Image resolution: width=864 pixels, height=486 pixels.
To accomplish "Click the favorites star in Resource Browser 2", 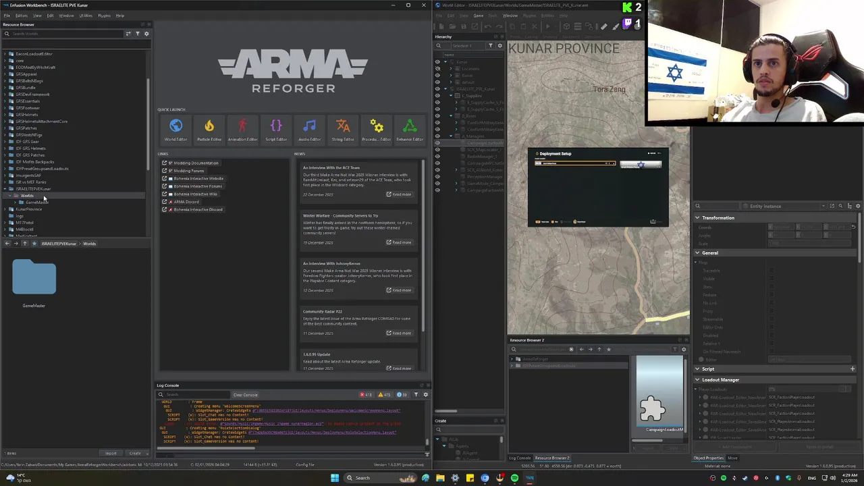I will click(608, 350).
